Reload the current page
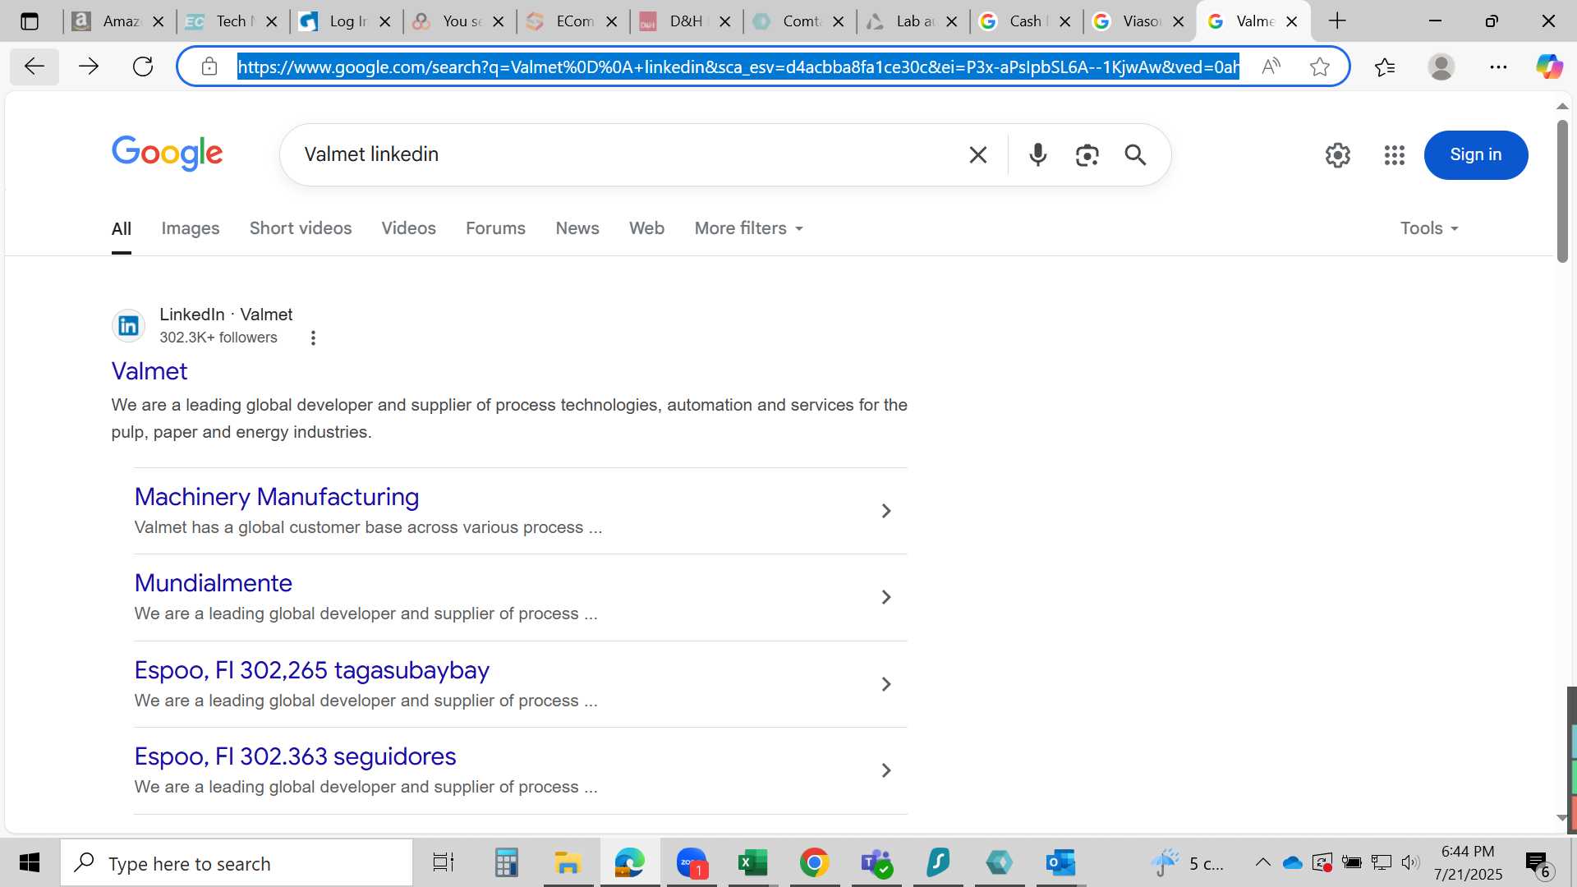 [x=143, y=67]
